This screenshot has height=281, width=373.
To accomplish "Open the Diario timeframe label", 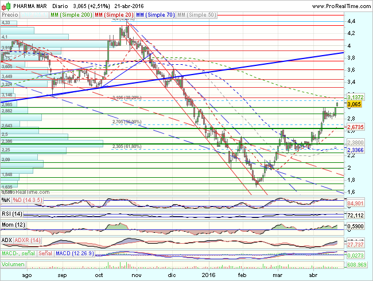I will [x=60, y=6].
